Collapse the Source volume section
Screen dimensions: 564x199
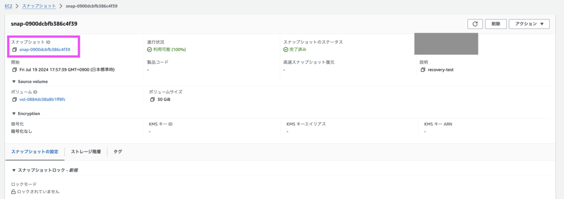click(x=14, y=81)
